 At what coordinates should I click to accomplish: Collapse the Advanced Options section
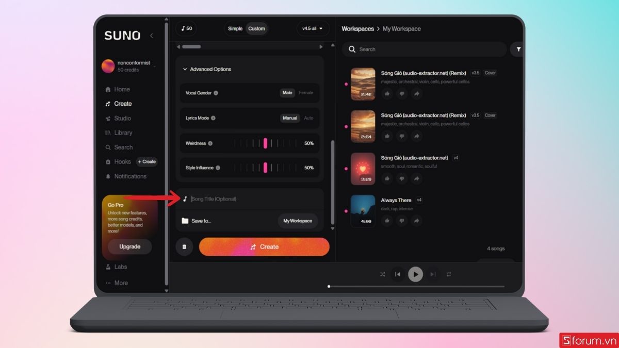click(207, 69)
